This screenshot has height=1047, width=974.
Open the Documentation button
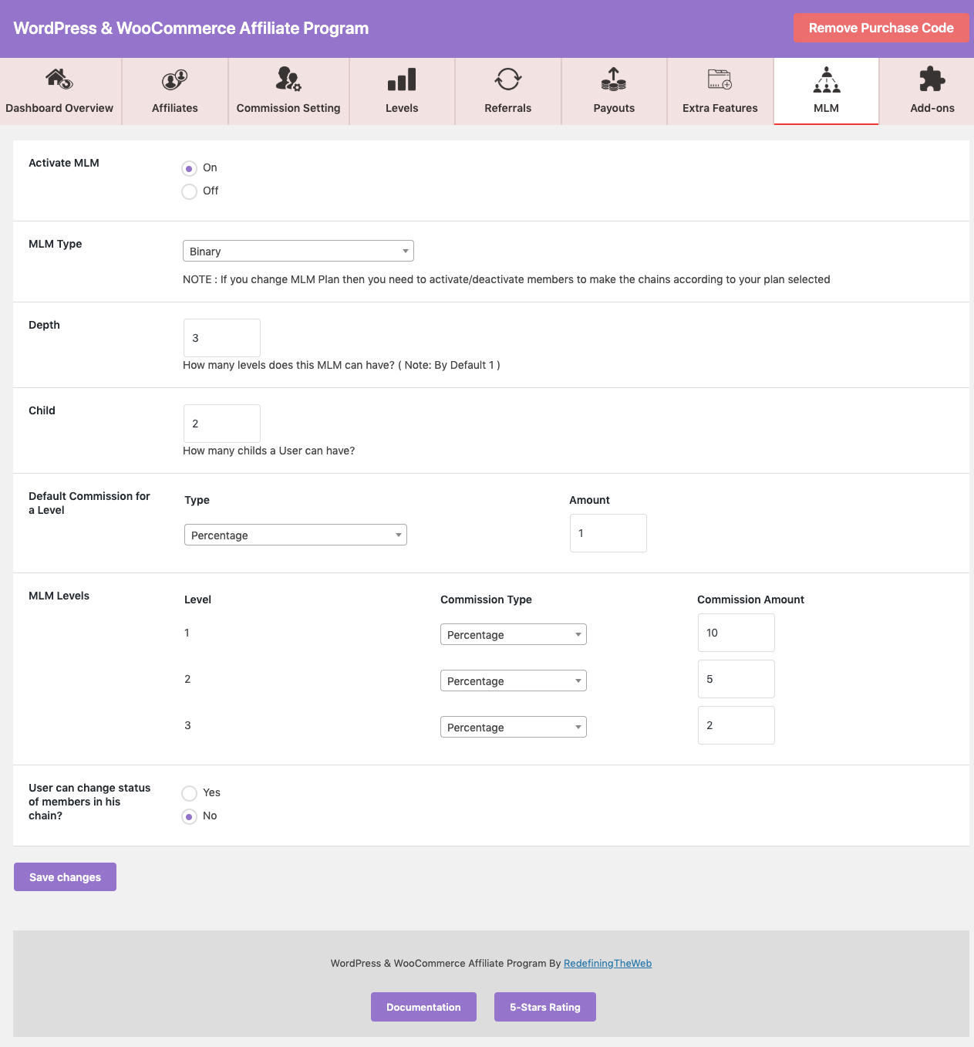pos(423,1007)
